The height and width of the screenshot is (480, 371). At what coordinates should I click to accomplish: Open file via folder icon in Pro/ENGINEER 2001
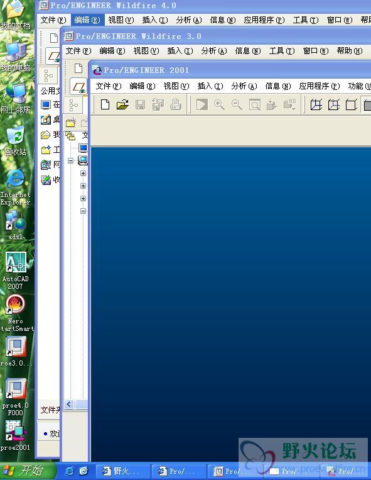(x=123, y=104)
